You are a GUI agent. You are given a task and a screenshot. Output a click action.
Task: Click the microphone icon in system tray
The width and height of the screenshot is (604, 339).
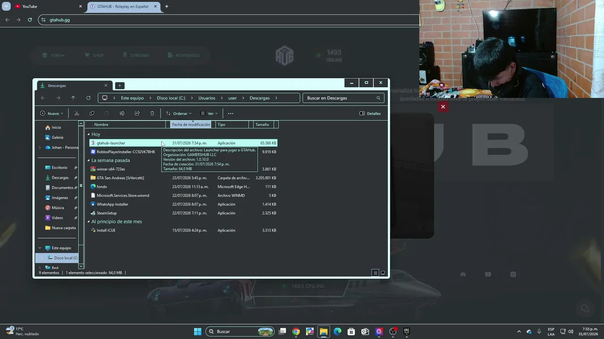[x=539, y=331]
